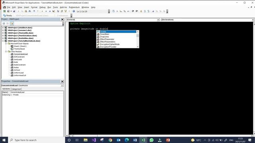Select the ConcentratedLoad class module
This screenshot has height=143, width=255.
point(21,54)
